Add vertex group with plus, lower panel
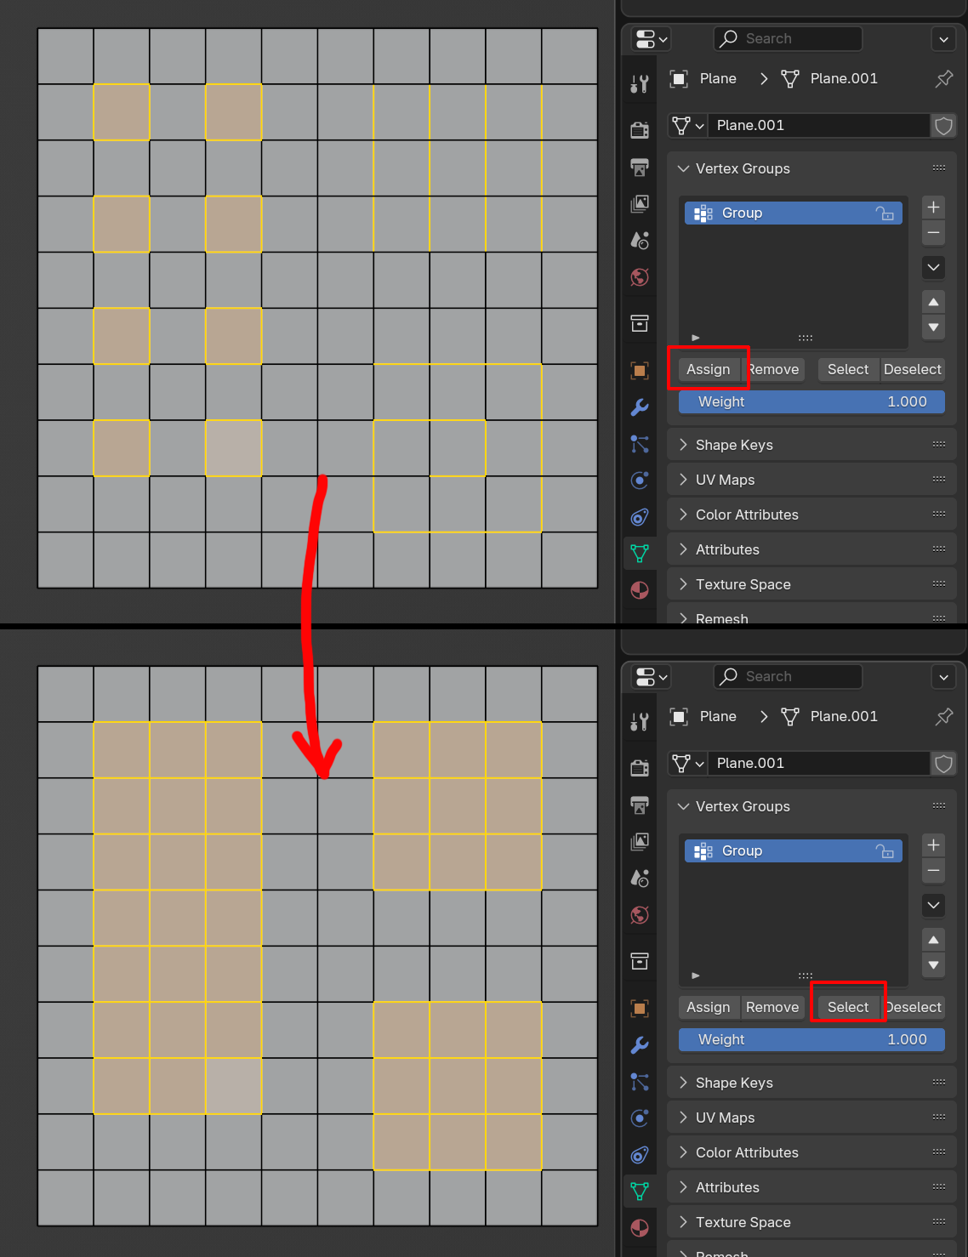Viewport: 968px width, 1257px height. [x=933, y=845]
